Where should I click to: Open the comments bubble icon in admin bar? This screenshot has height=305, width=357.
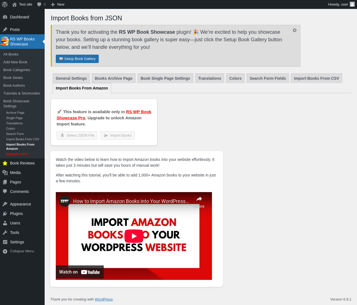39,4
